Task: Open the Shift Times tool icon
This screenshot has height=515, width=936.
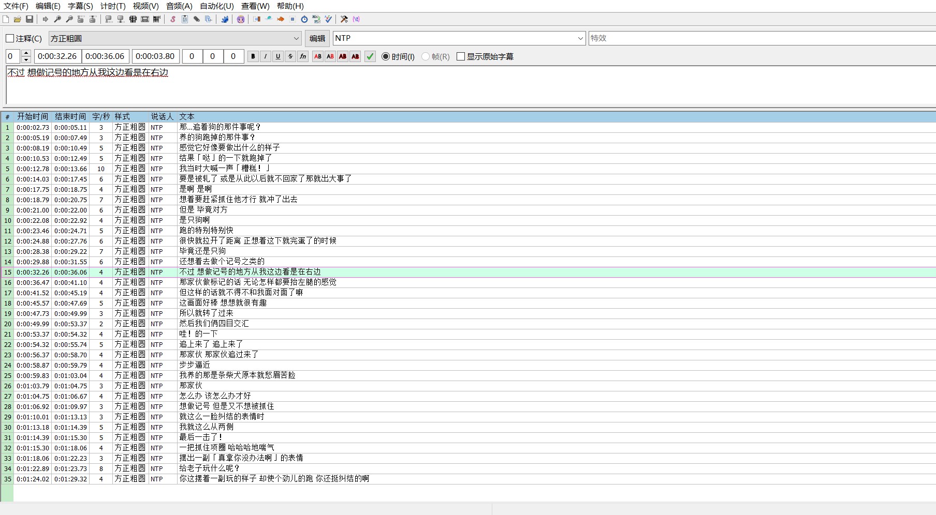Action: click(x=257, y=19)
